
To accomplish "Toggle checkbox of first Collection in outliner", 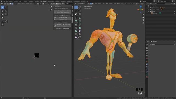I will click(x=150, y=8).
